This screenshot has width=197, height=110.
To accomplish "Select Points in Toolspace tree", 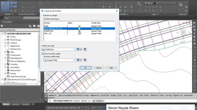I will click(x=13, y=37).
